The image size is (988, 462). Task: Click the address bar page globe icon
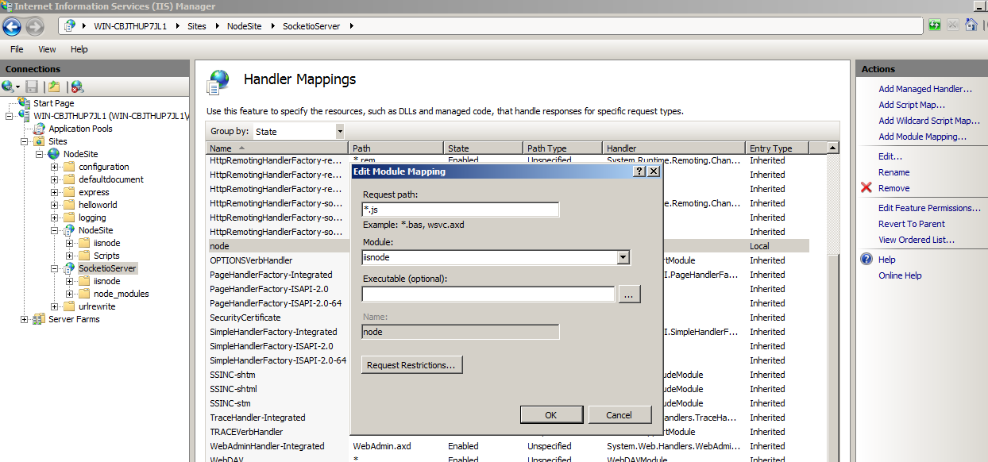(71, 25)
